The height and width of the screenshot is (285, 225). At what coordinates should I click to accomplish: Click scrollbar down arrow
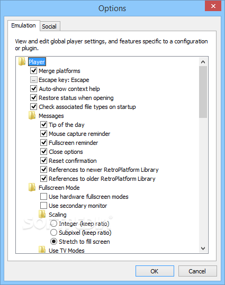(203, 249)
